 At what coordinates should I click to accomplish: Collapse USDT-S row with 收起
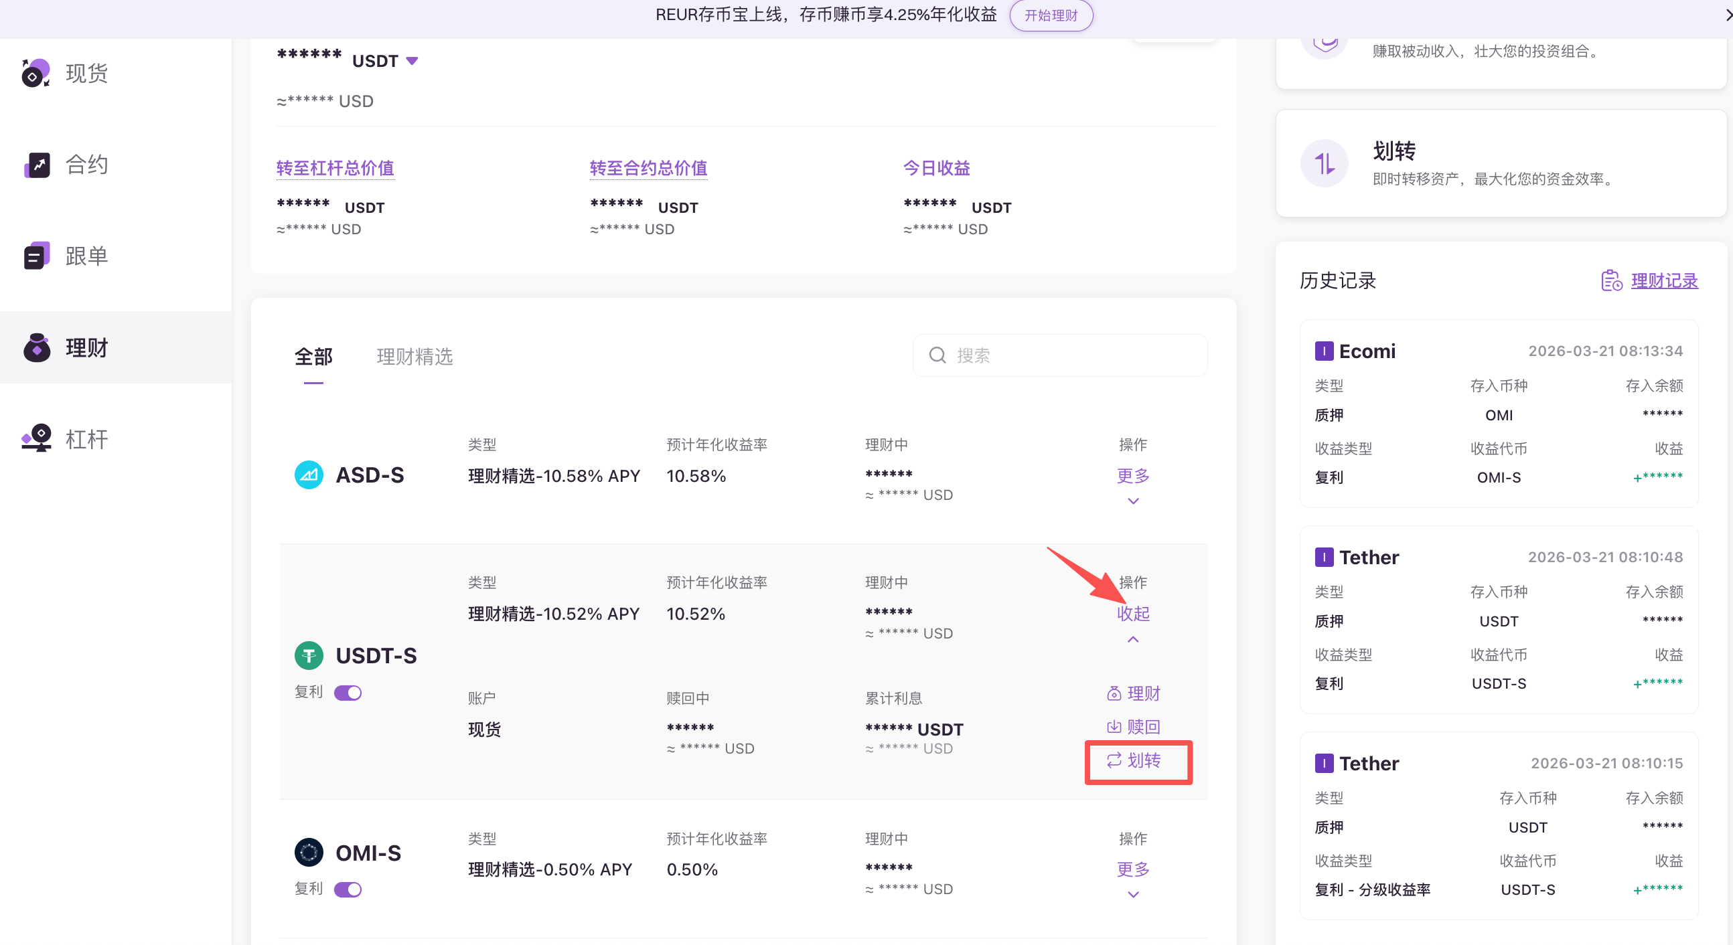point(1133,614)
